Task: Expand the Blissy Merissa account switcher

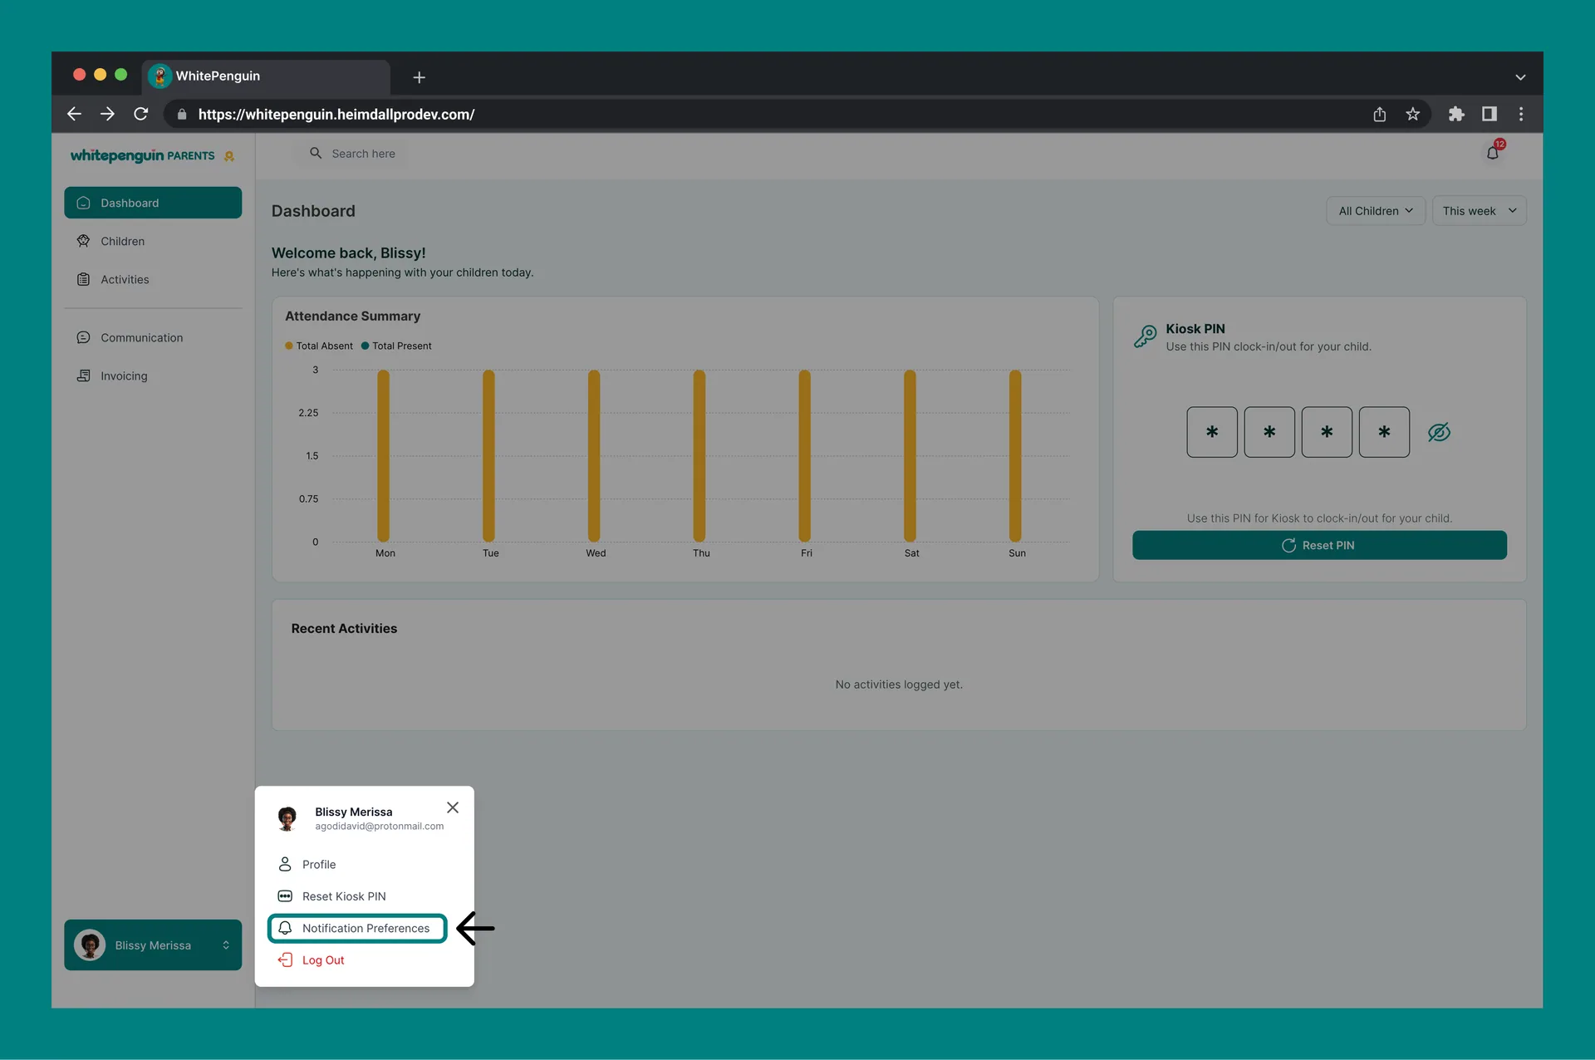Action: 153,945
